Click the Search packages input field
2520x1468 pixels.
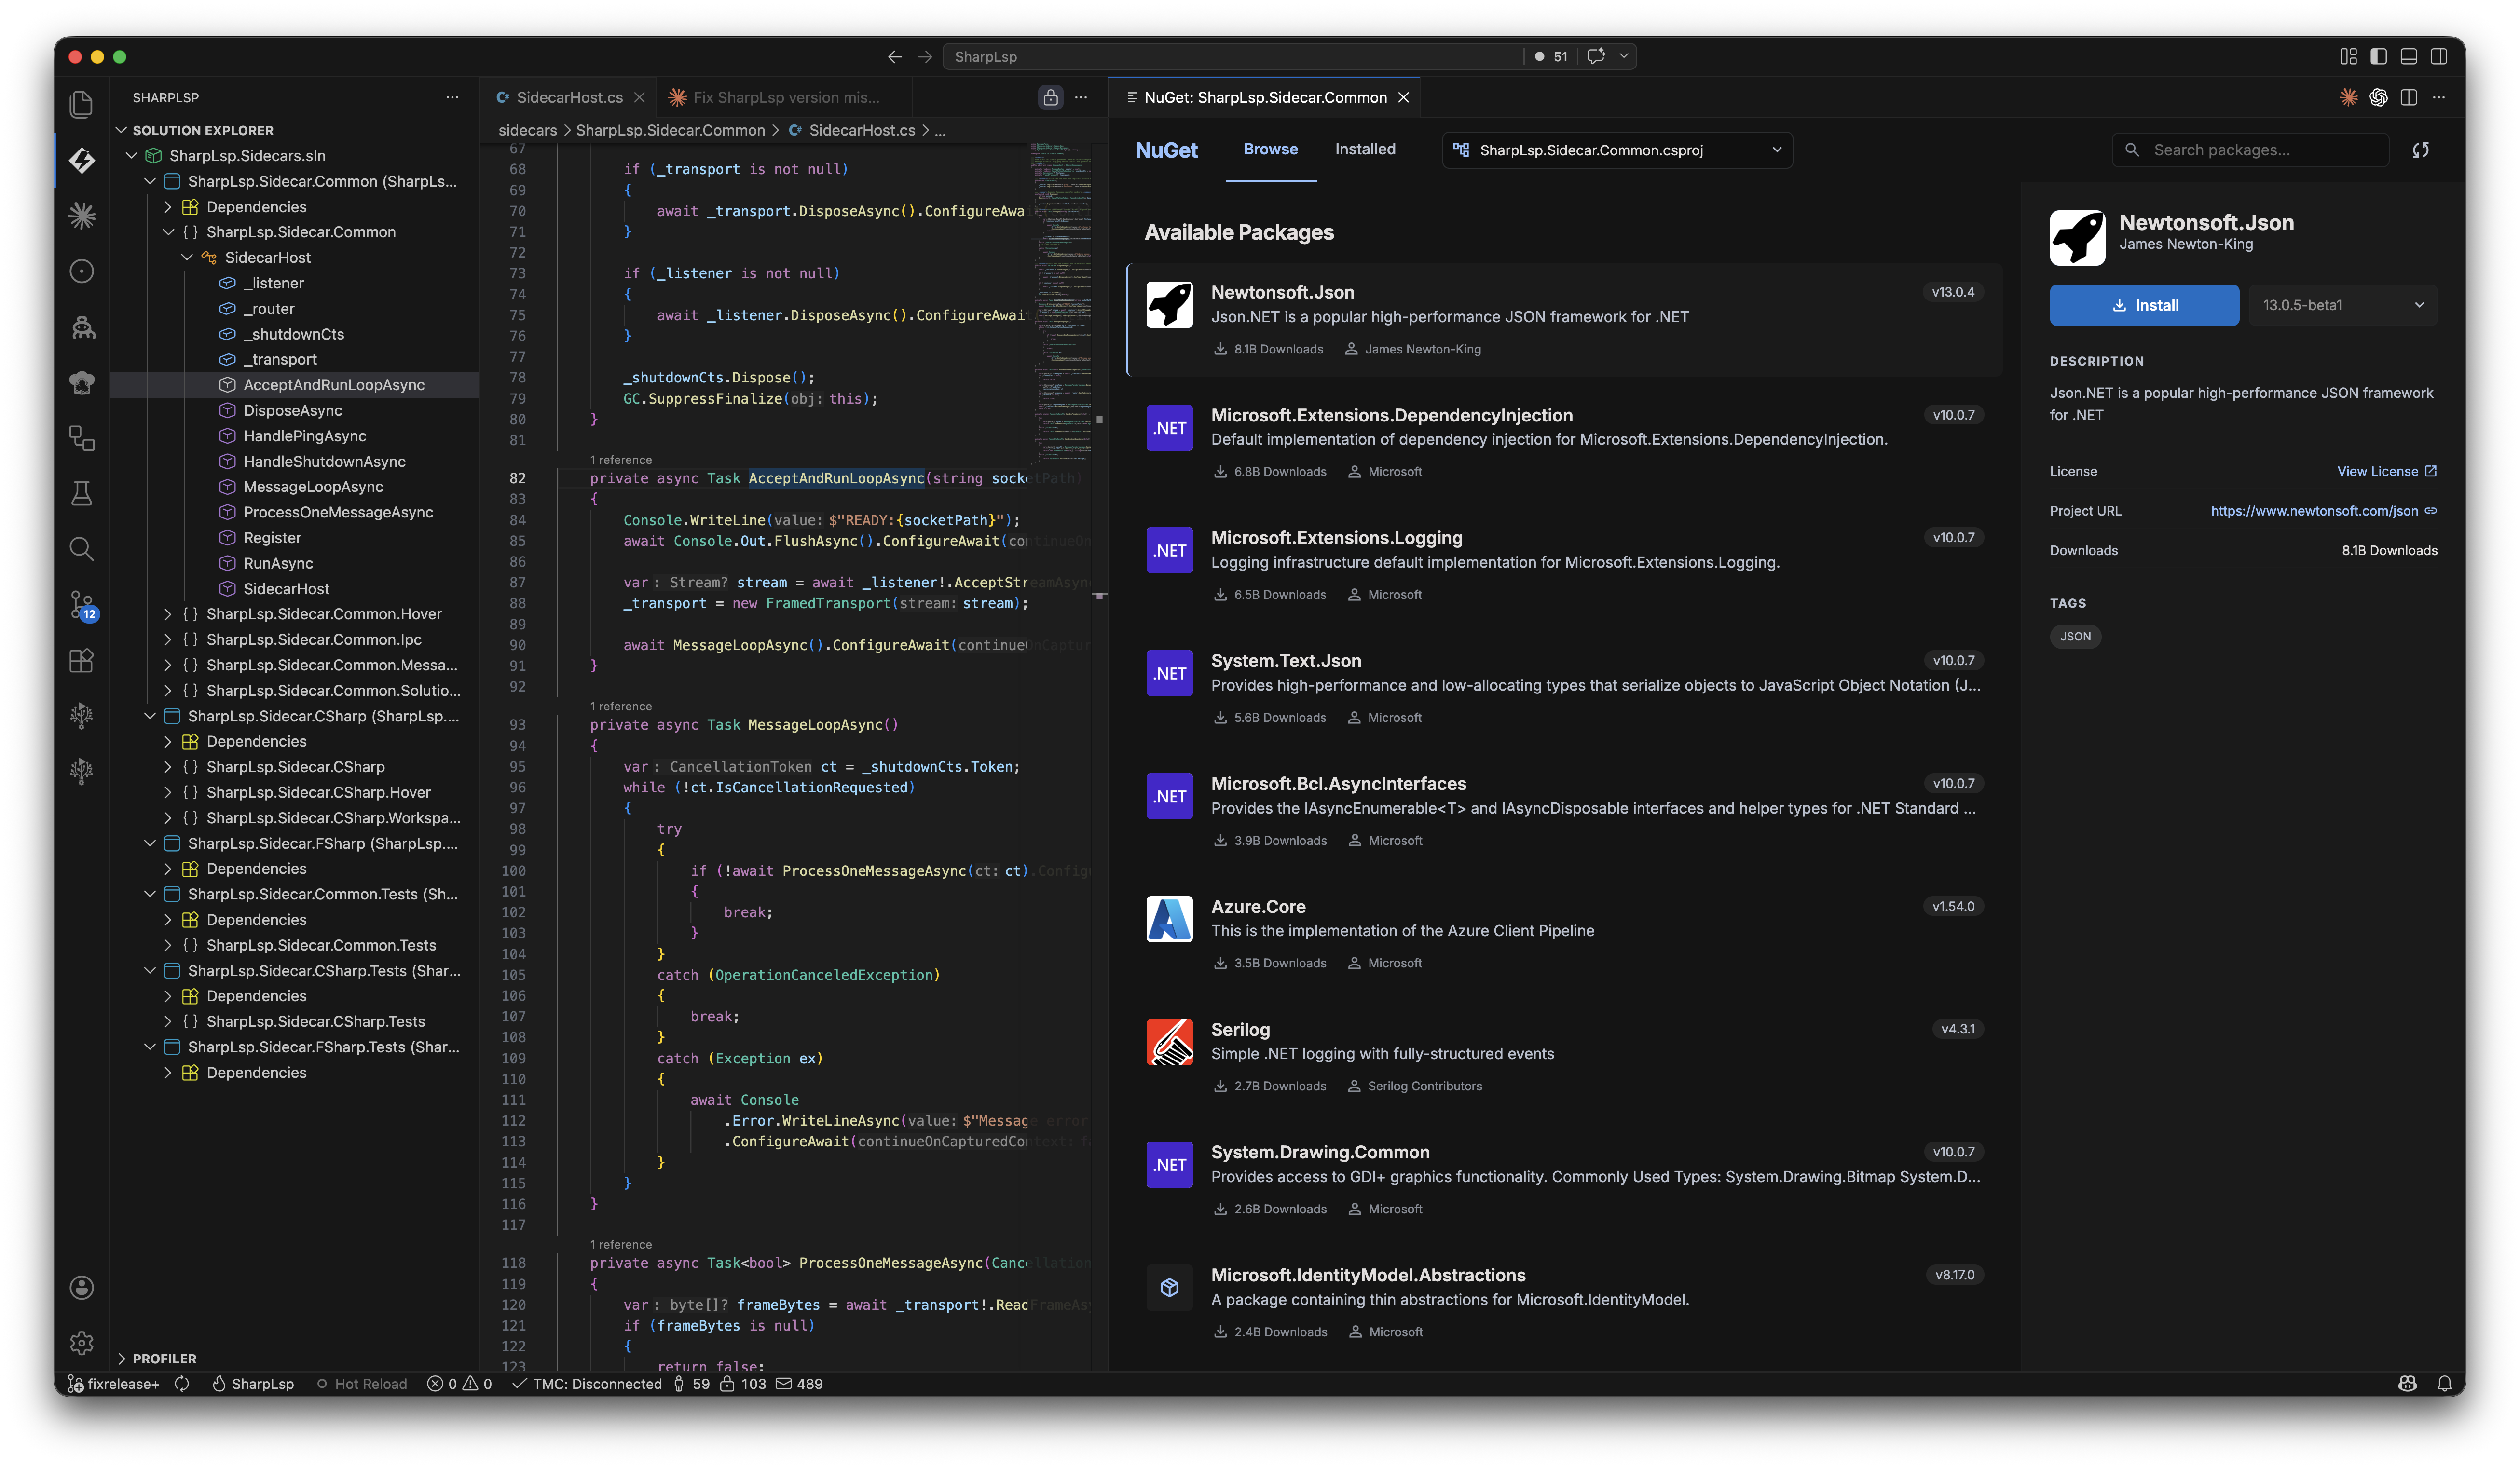point(2250,150)
